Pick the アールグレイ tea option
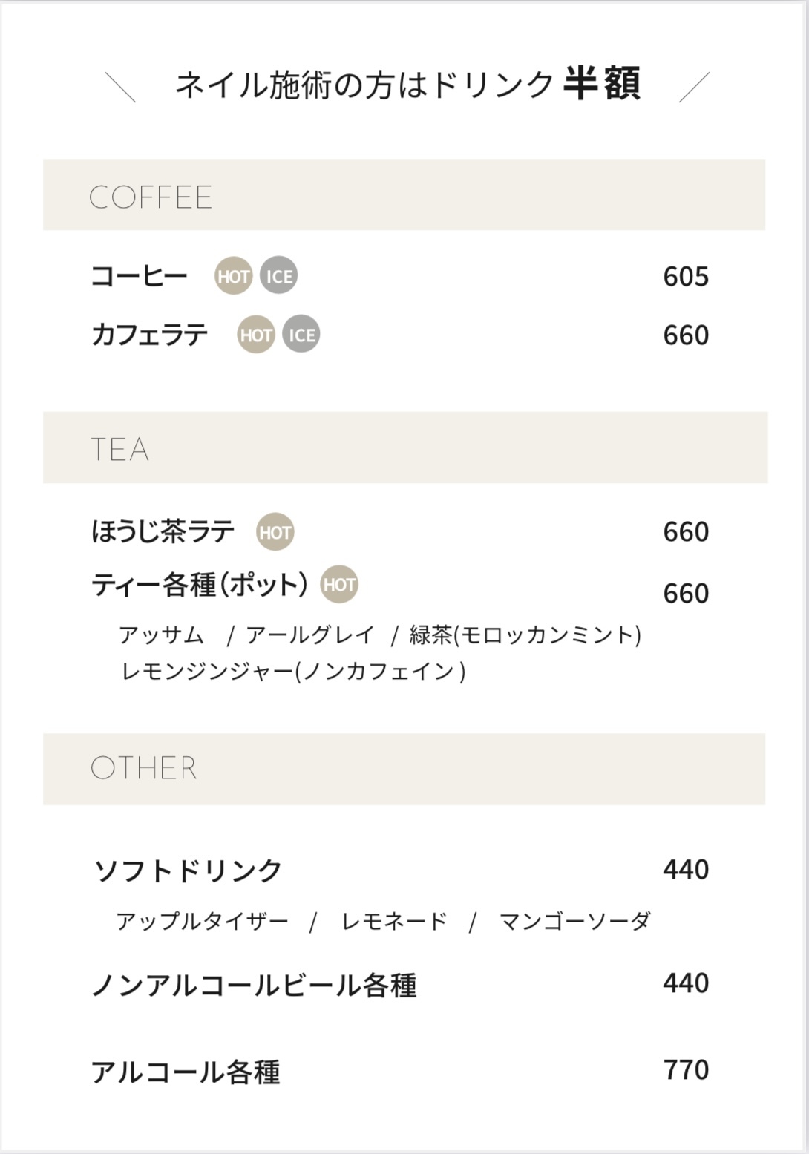Image resolution: width=809 pixels, height=1154 pixels. (310, 635)
